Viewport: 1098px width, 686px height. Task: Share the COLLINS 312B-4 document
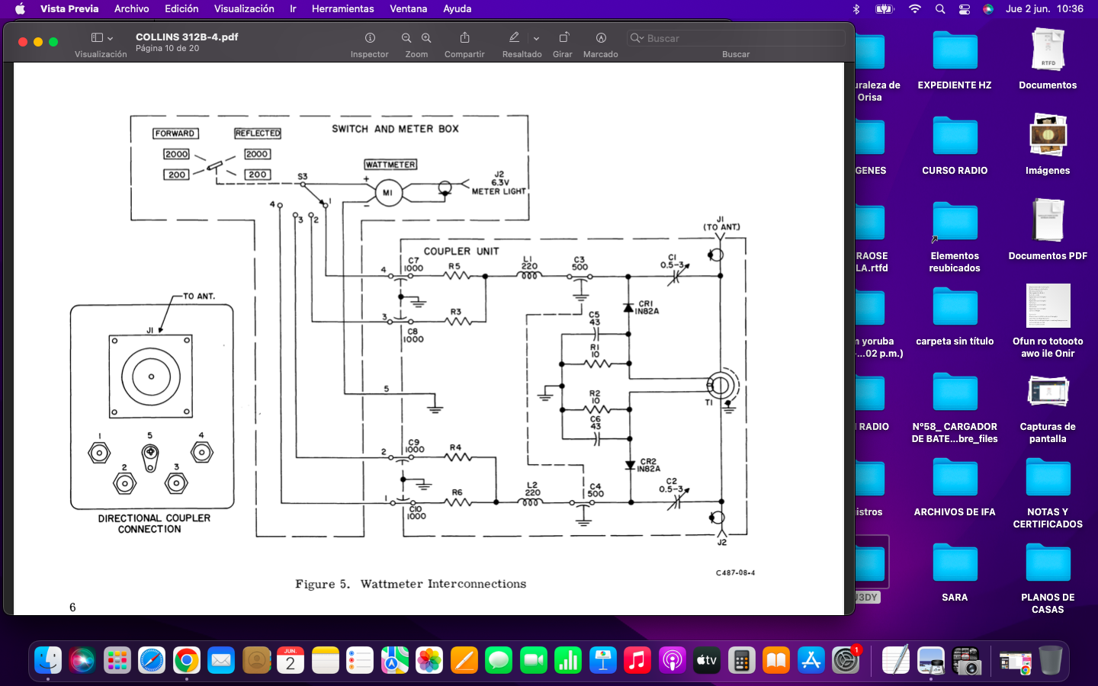pos(464,37)
